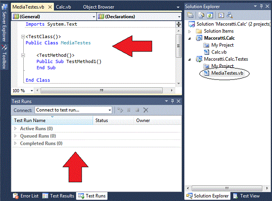Select the Test Runs bottom tab

coord(92,196)
